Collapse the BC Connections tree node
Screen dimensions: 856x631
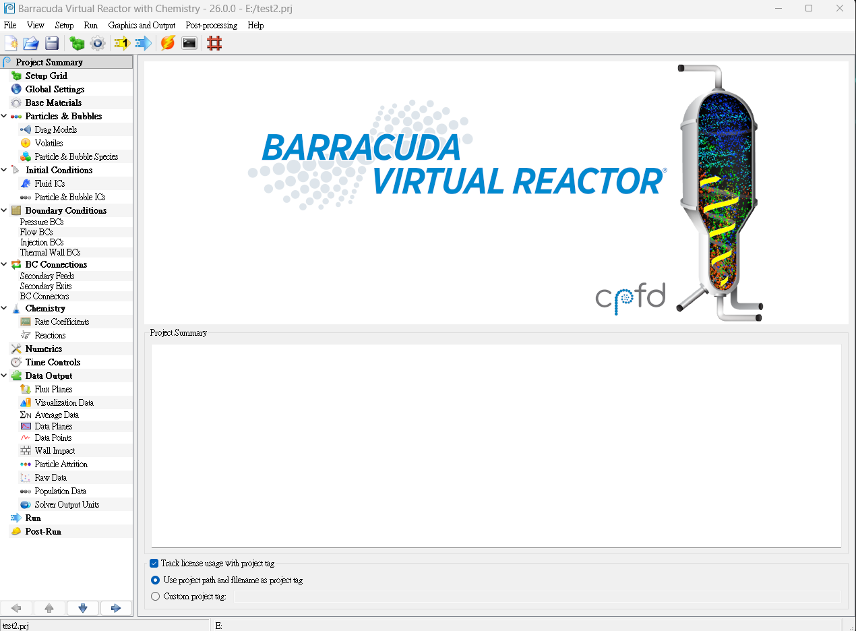(5, 264)
